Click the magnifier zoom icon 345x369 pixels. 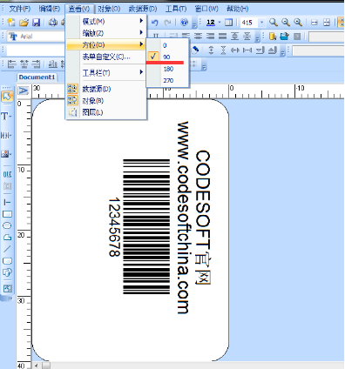coord(273,23)
